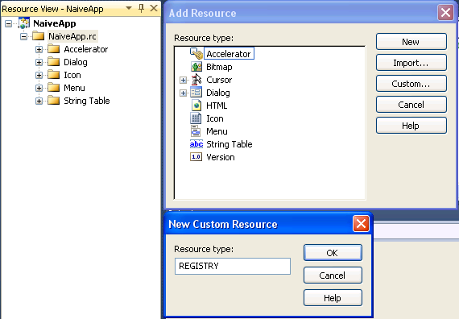Select the Bitmap label in resource list
The image size is (459, 319).
[x=219, y=67]
